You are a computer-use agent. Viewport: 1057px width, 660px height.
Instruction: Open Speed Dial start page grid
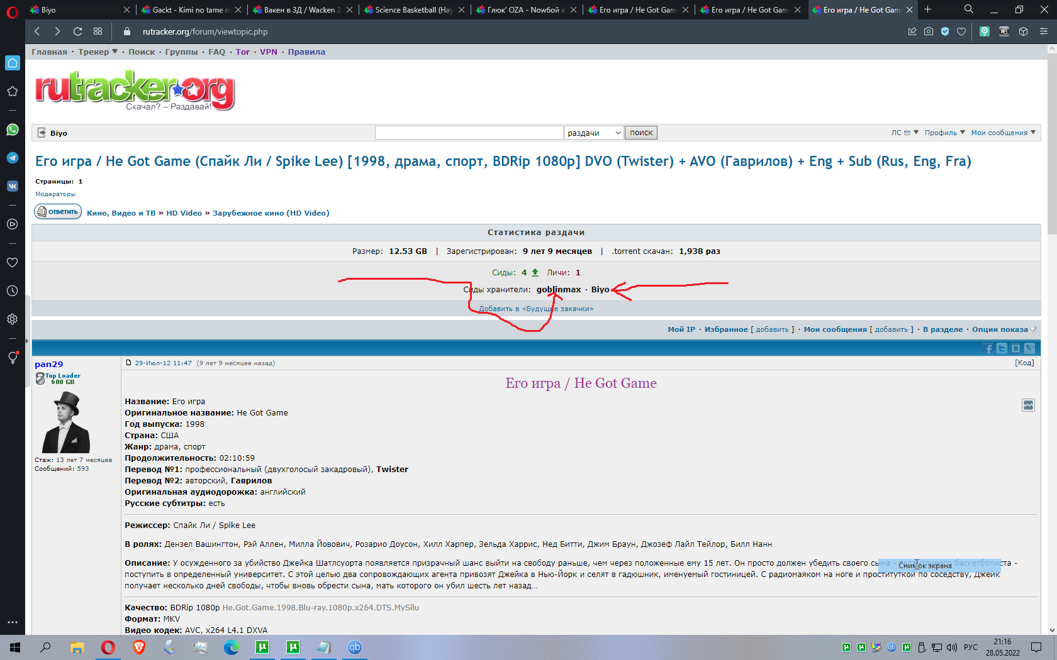tap(98, 31)
